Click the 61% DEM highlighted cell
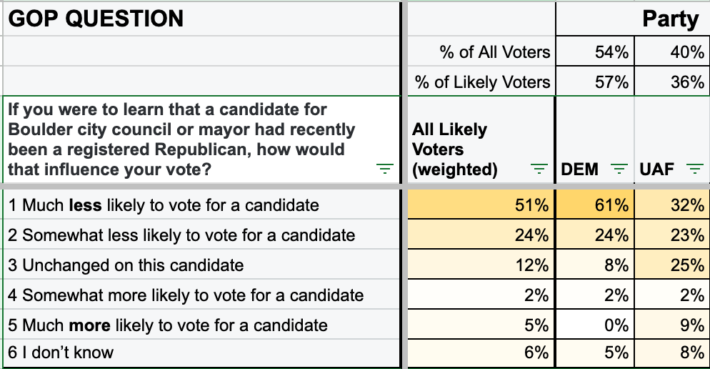The image size is (710, 369). pyautogui.click(x=595, y=205)
